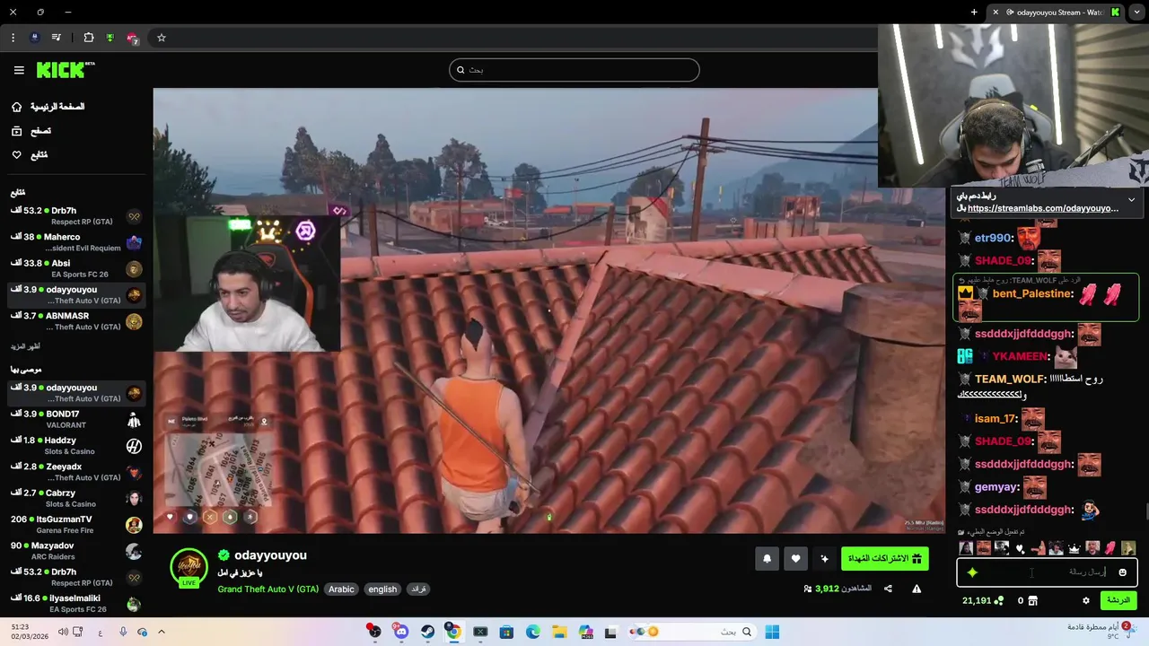Toggle the notification bell for odayyouyou

tap(767, 559)
